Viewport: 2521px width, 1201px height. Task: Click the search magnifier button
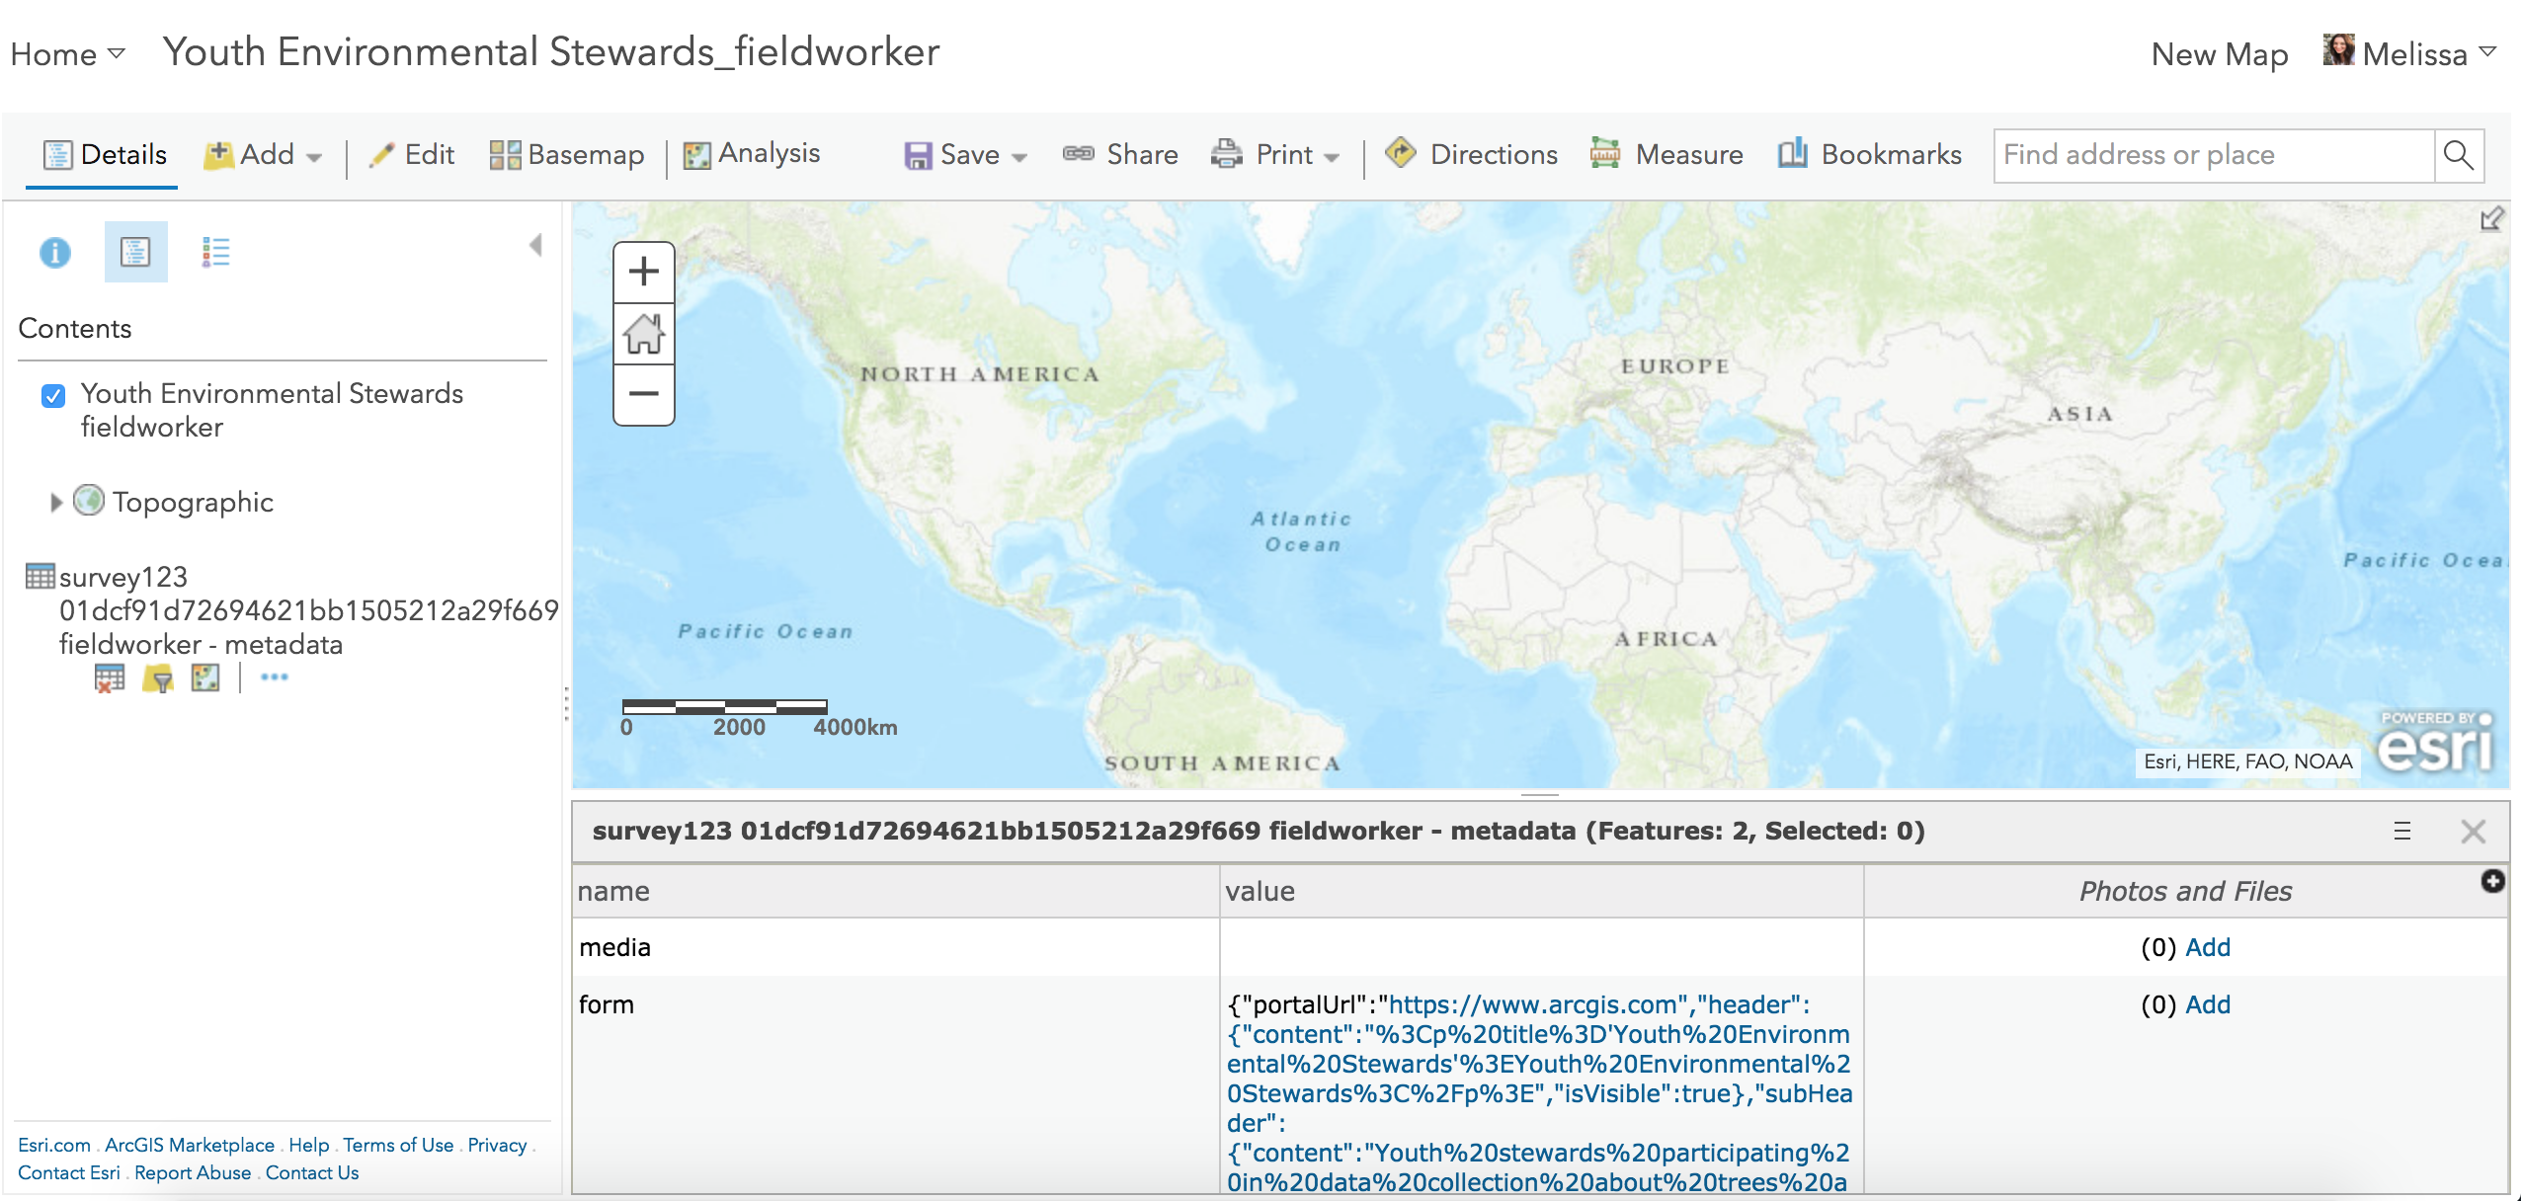click(2459, 155)
